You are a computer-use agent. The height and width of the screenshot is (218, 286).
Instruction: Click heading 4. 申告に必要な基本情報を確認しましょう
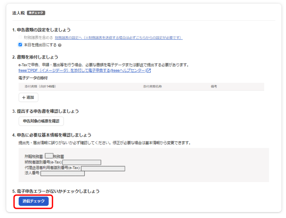[x=52, y=135]
